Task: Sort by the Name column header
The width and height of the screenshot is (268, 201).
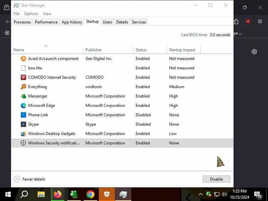Action: coord(47,50)
